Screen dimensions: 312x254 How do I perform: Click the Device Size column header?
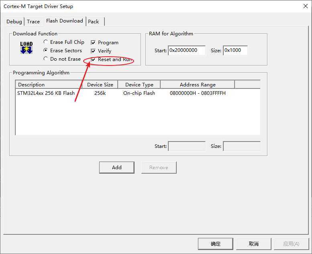(x=100, y=85)
